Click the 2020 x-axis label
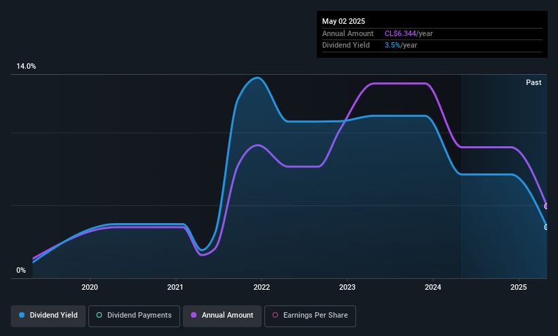558x336 pixels. tap(90, 287)
